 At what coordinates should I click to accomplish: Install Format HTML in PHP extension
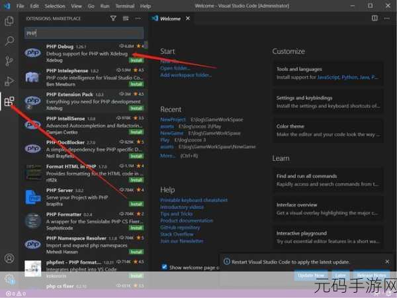pyautogui.click(x=136, y=180)
